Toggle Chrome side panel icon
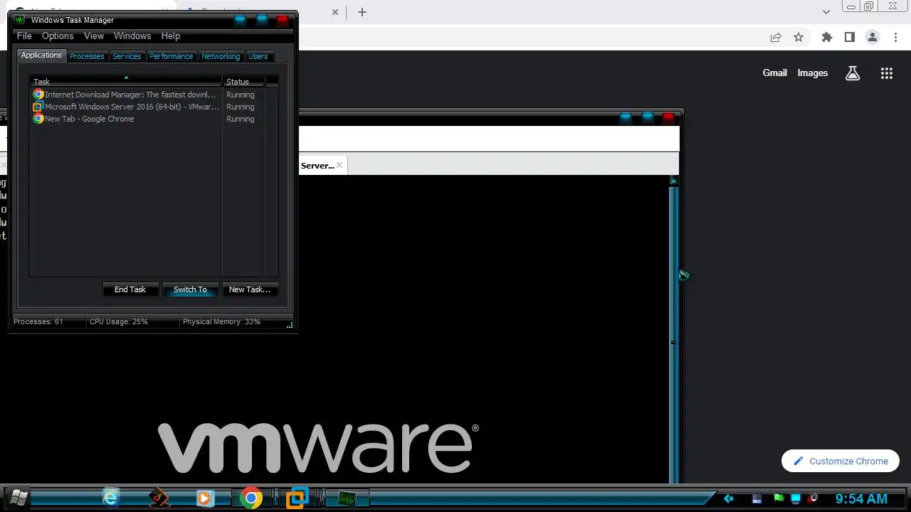 [x=849, y=37]
